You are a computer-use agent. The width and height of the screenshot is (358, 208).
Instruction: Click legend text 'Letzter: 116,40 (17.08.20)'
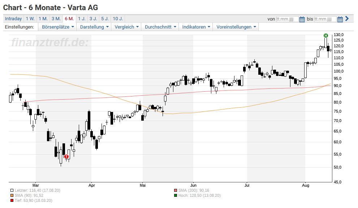pos(38,190)
